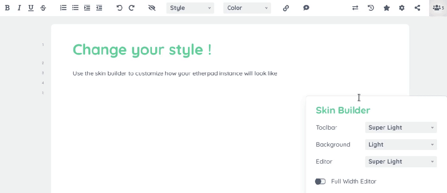Insert an unordered bullet list

[75, 8]
